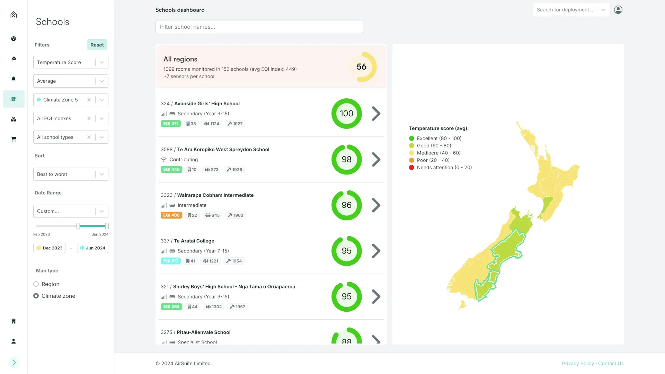Click the Needs attention red legend swatch
The width and height of the screenshot is (665, 374).
pos(411,168)
